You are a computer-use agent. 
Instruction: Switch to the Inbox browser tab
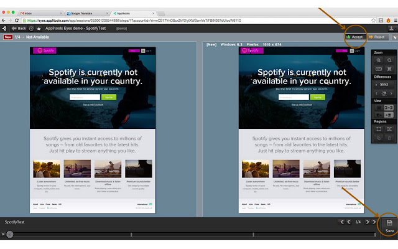pyautogui.click(x=40, y=13)
